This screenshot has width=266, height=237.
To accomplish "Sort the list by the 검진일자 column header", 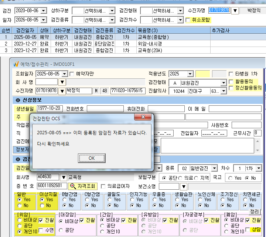I will pos(25,30).
